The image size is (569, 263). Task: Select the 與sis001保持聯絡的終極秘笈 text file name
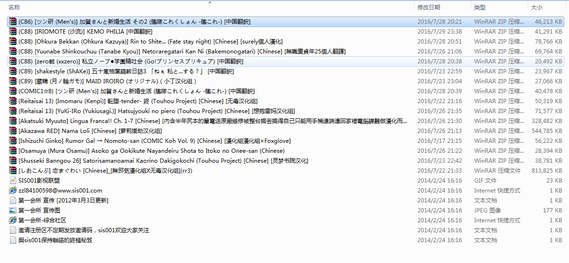pos(55,240)
